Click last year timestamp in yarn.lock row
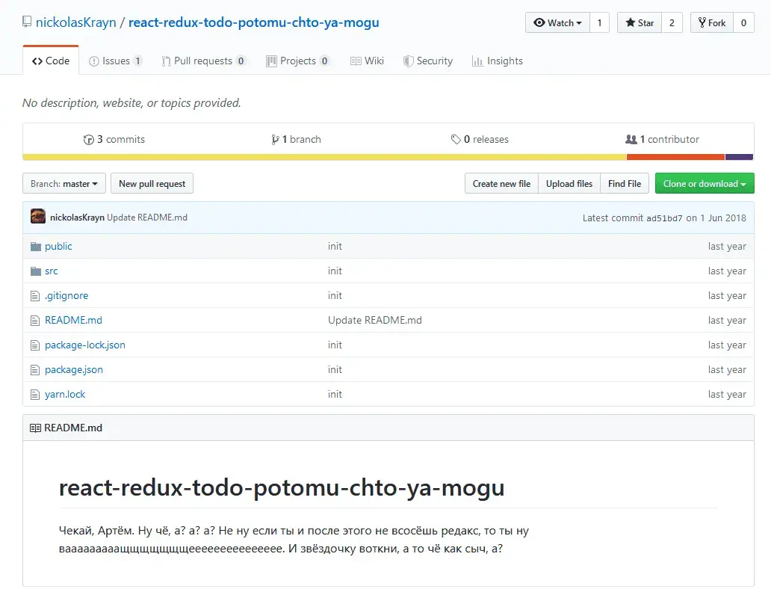This screenshot has height=601, width=771. point(727,394)
